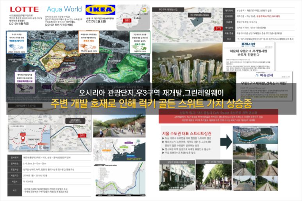Open the Urban leisure zone info box
Viewport: 302px width, 201px height.
click(16, 42)
